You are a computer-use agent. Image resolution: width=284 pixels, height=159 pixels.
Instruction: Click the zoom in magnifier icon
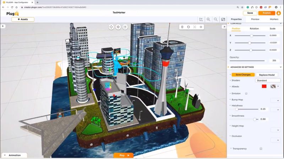208,19
